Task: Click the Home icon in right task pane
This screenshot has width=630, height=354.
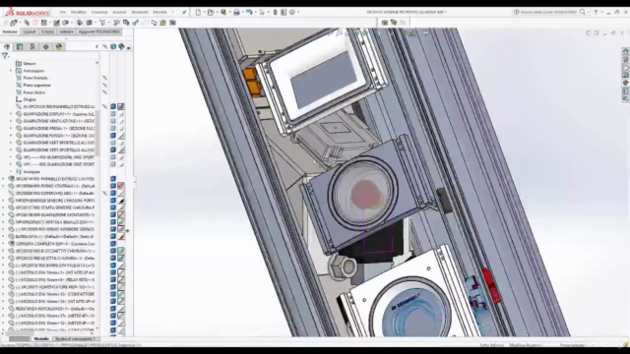Action: point(625,52)
